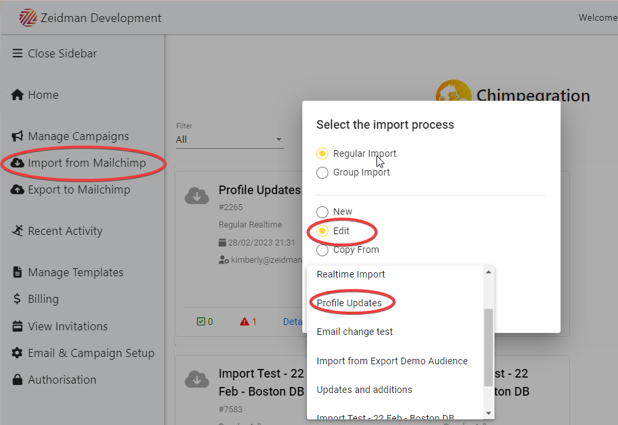The width and height of the screenshot is (618, 425).
Task: Click the Manage Campaigns megaphone icon
Action: pyautogui.click(x=17, y=136)
